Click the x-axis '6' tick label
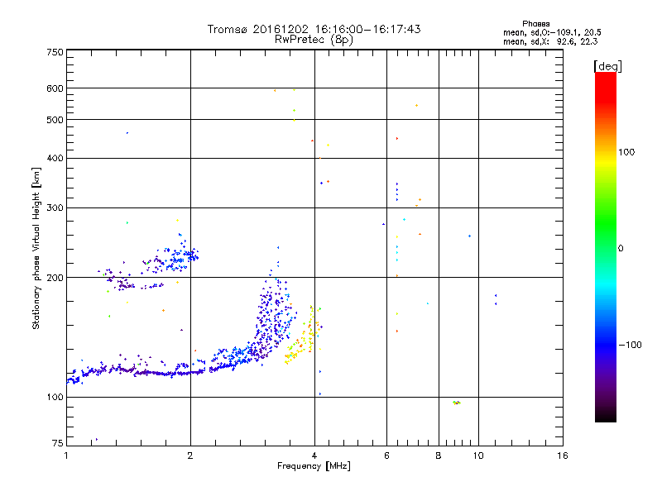The width and height of the screenshot is (662, 496). pyautogui.click(x=386, y=455)
